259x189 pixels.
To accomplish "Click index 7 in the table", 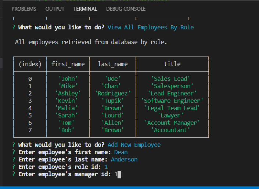I will pyautogui.click(x=30, y=130).
